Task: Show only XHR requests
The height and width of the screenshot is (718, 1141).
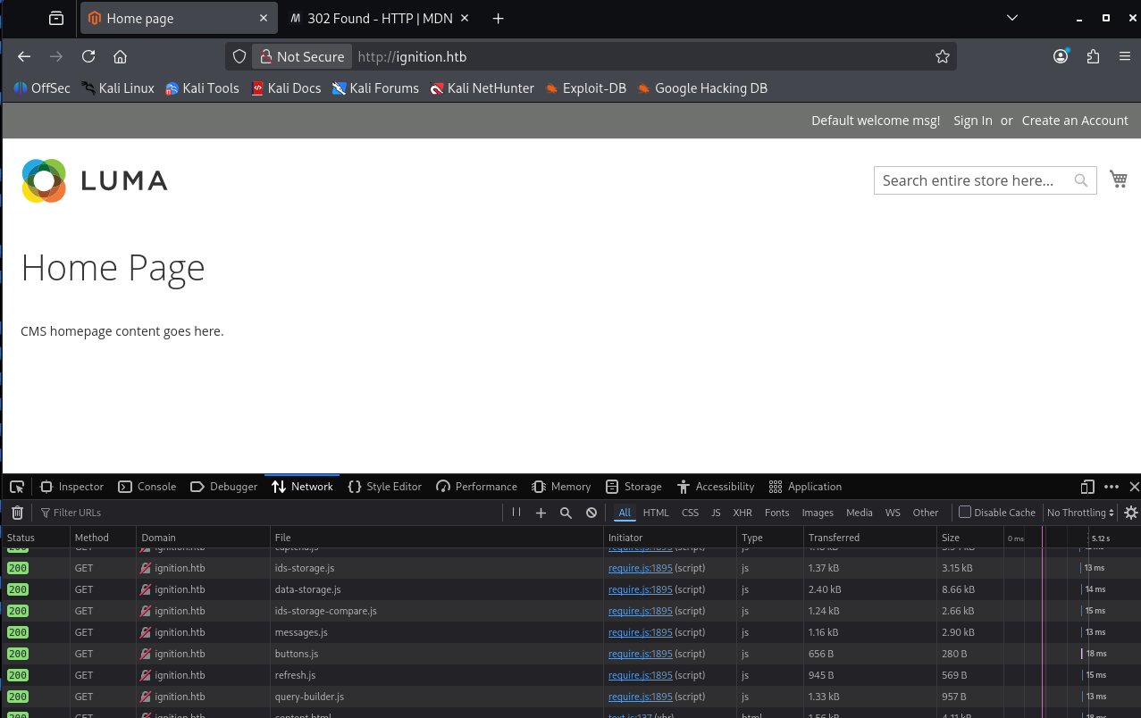Action: coord(742,512)
